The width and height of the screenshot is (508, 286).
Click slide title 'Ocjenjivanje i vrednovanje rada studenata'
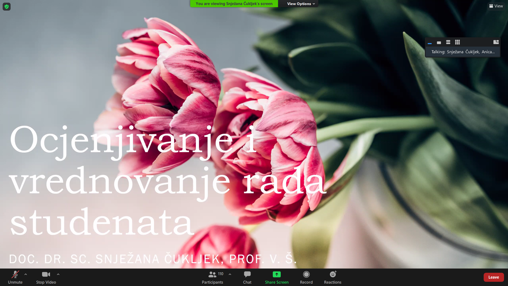[x=168, y=180]
